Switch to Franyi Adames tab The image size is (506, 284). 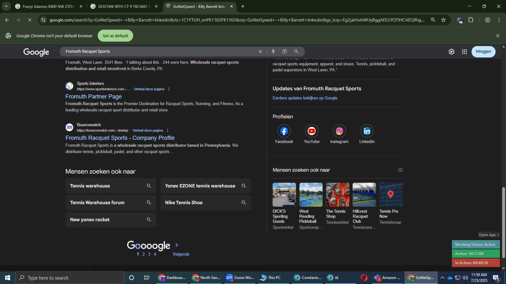tap(48, 6)
